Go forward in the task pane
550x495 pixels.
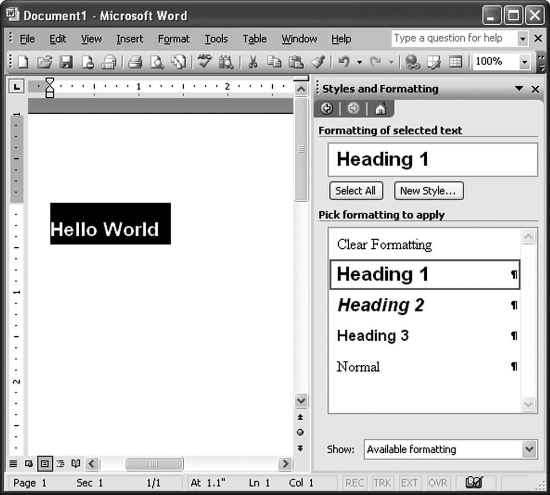(353, 109)
